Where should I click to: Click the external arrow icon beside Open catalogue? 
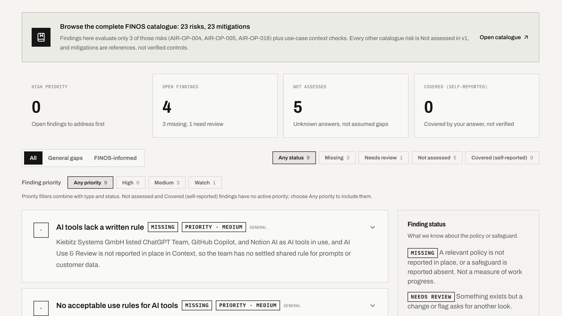click(526, 37)
